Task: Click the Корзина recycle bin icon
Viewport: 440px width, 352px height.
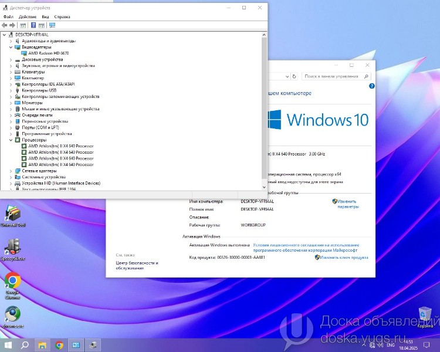Action: point(425,317)
